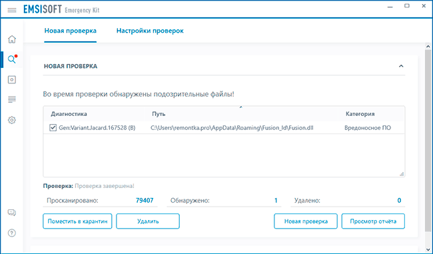
Task: Minimize the Emsisoft window
Action: 390,7
